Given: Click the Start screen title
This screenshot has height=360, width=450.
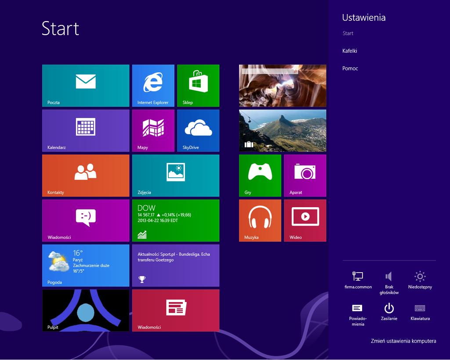Looking at the screenshot, I should pyautogui.click(x=60, y=29).
